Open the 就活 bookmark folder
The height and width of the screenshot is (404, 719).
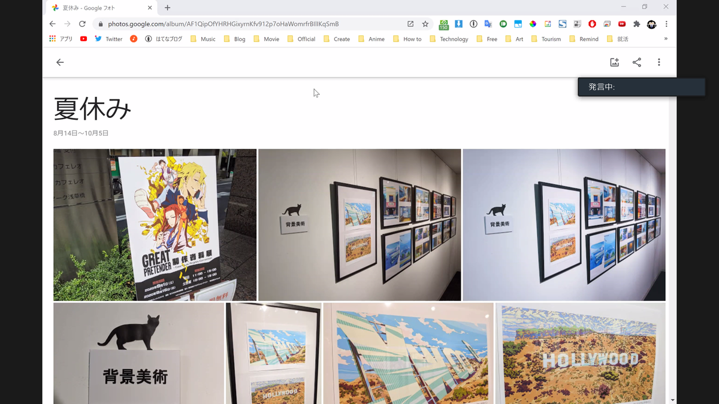coord(617,39)
